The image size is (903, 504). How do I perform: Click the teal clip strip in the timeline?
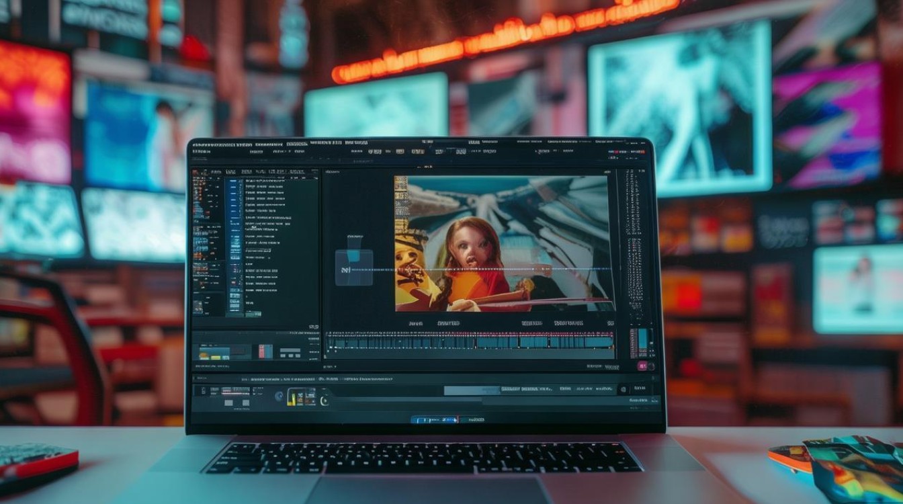tap(470, 342)
